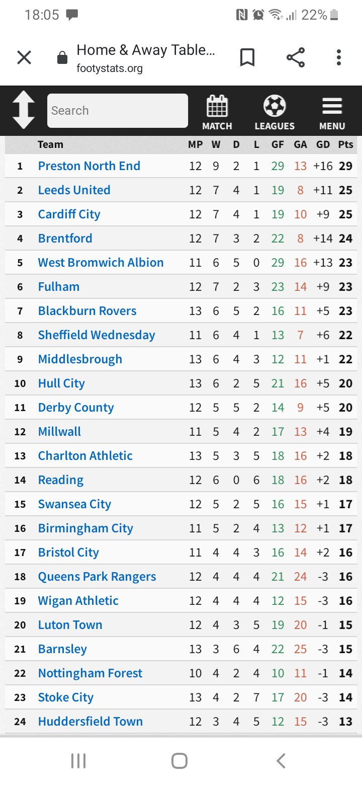Viewport: 362px width, 785px height.
Task: Open the Leeds United link
Action: point(74,190)
